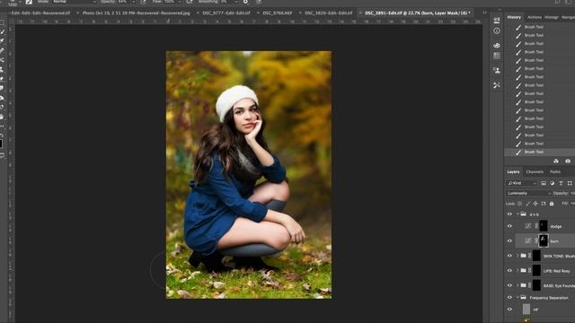Collapse the d n b group

pos(517,214)
